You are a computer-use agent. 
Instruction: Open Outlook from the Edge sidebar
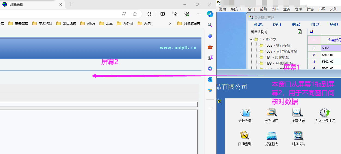210,80
